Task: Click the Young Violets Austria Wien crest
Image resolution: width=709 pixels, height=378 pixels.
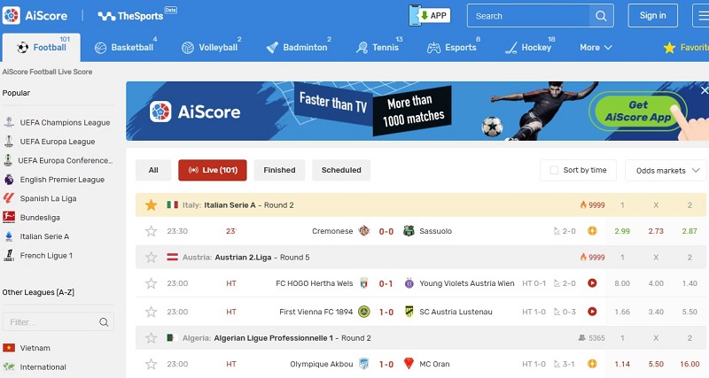Action: pyautogui.click(x=409, y=283)
